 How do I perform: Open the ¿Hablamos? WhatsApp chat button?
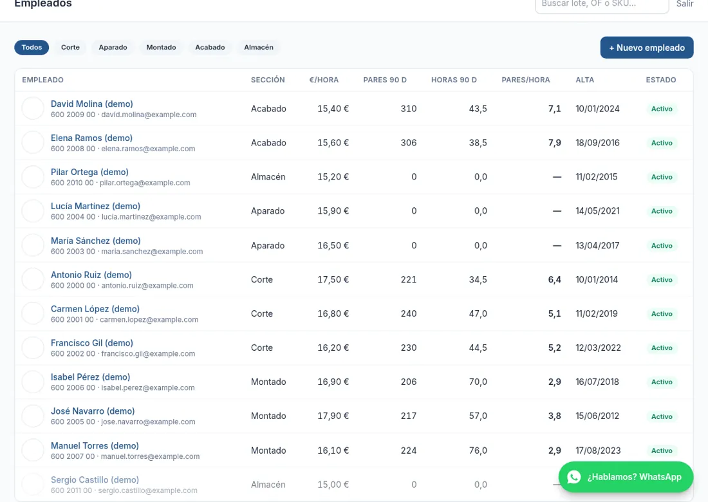(626, 477)
